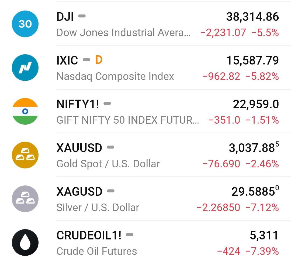Click the India flag NIFTY icon

(25, 111)
